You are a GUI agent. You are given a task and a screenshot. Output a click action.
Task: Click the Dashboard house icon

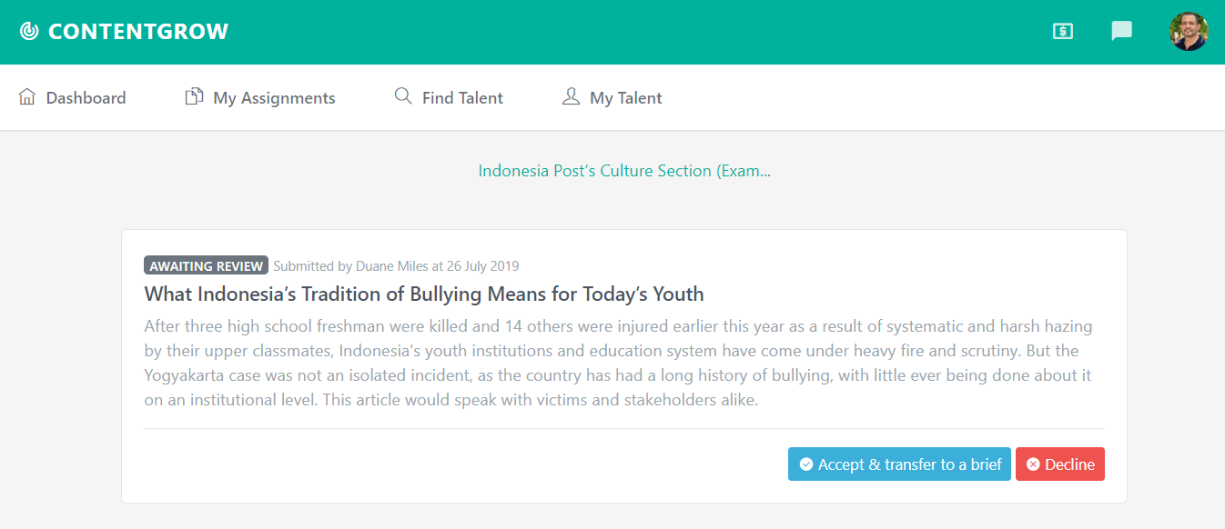coord(27,96)
